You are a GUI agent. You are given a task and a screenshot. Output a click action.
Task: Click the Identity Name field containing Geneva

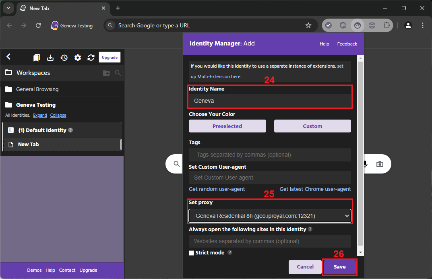point(270,101)
